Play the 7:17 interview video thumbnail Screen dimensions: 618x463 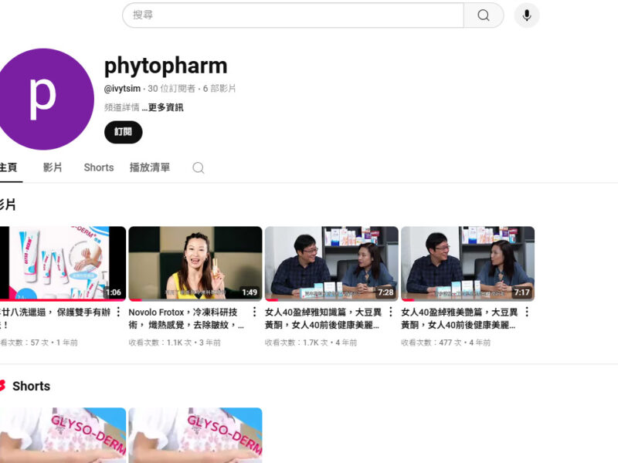click(x=467, y=262)
